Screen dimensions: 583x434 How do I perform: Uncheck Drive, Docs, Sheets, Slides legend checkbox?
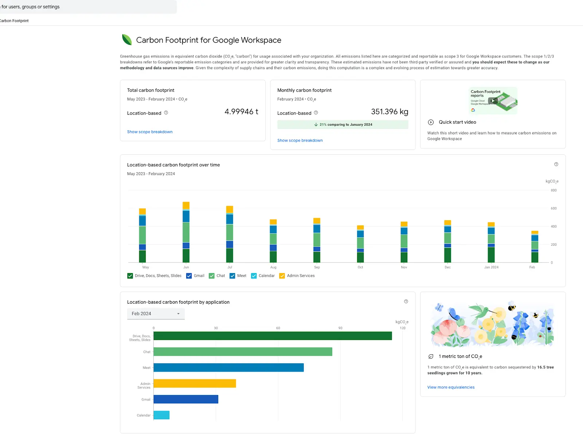point(130,276)
